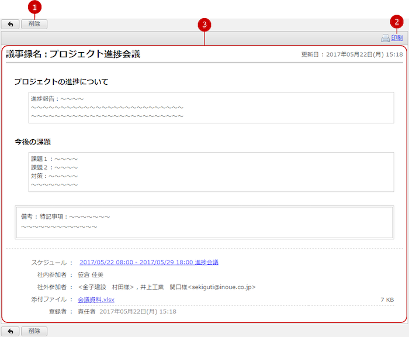Click the 備考：特記事項 remarks box
The height and width of the screenshot is (337, 409).
(204, 222)
